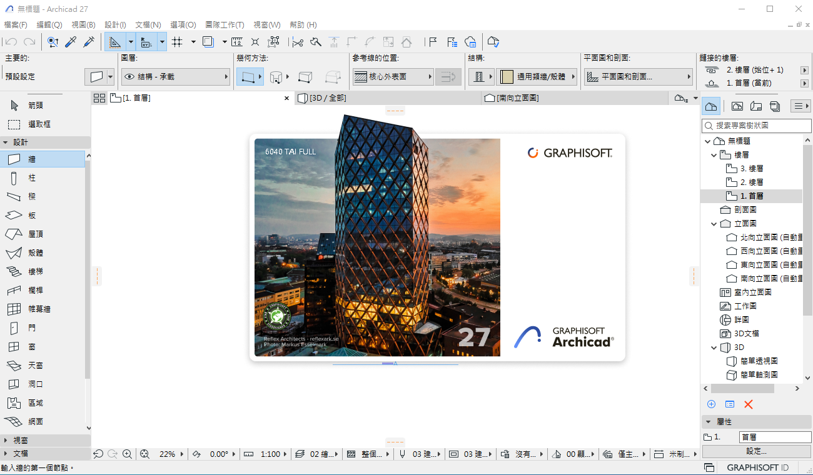The image size is (813, 475).
Task: Click the 設定... button
Action: point(757,451)
